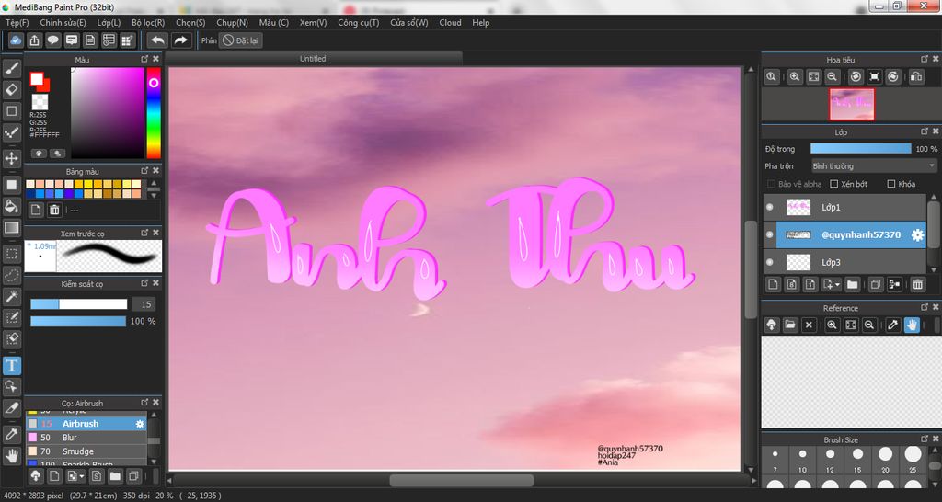
Task: Open reference image from folder
Action: point(790,325)
